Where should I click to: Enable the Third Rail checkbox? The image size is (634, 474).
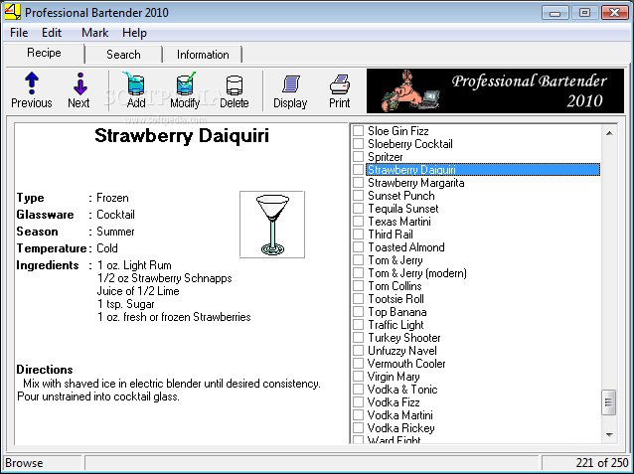(x=359, y=235)
